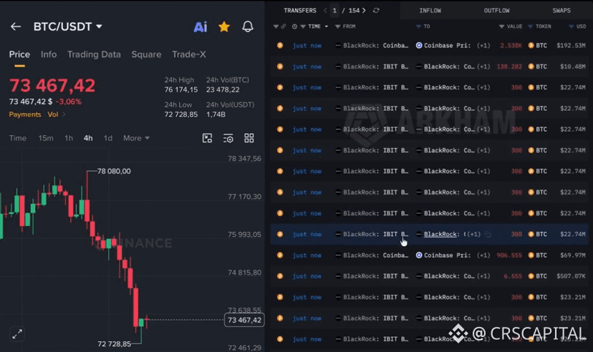The width and height of the screenshot is (593, 352).
Task: Switch to the Info tab
Action: coord(49,54)
